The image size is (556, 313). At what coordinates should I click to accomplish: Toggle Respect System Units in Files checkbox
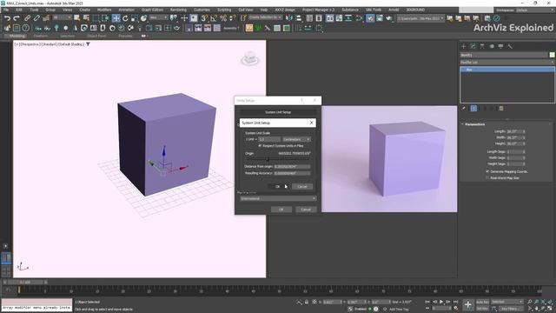tap(260, 146)
